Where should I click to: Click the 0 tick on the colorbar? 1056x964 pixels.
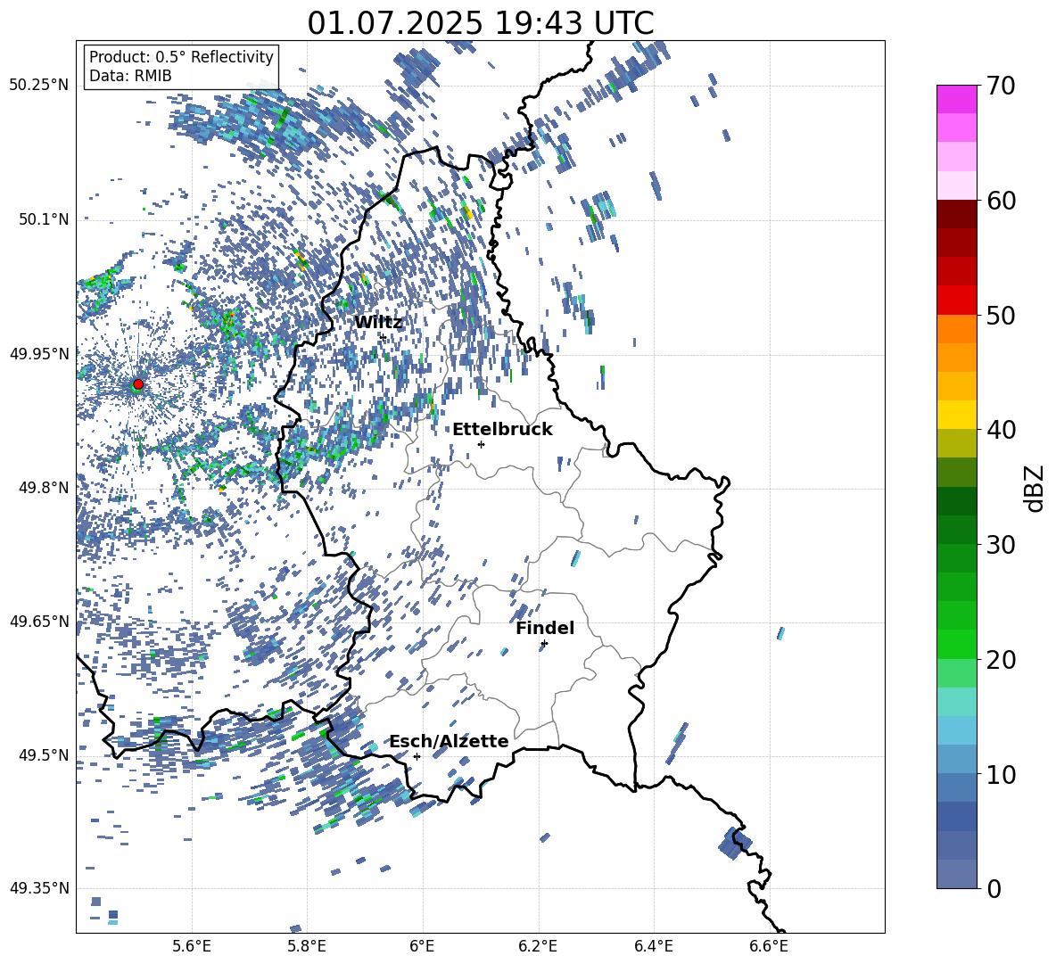tap(994, 888)
